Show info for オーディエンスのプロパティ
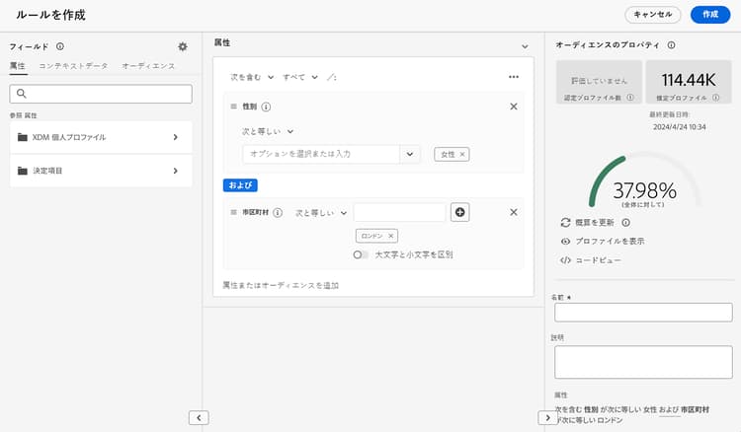Image resolution: width=741 pixels, height=432 pixels. pos(671,44)
